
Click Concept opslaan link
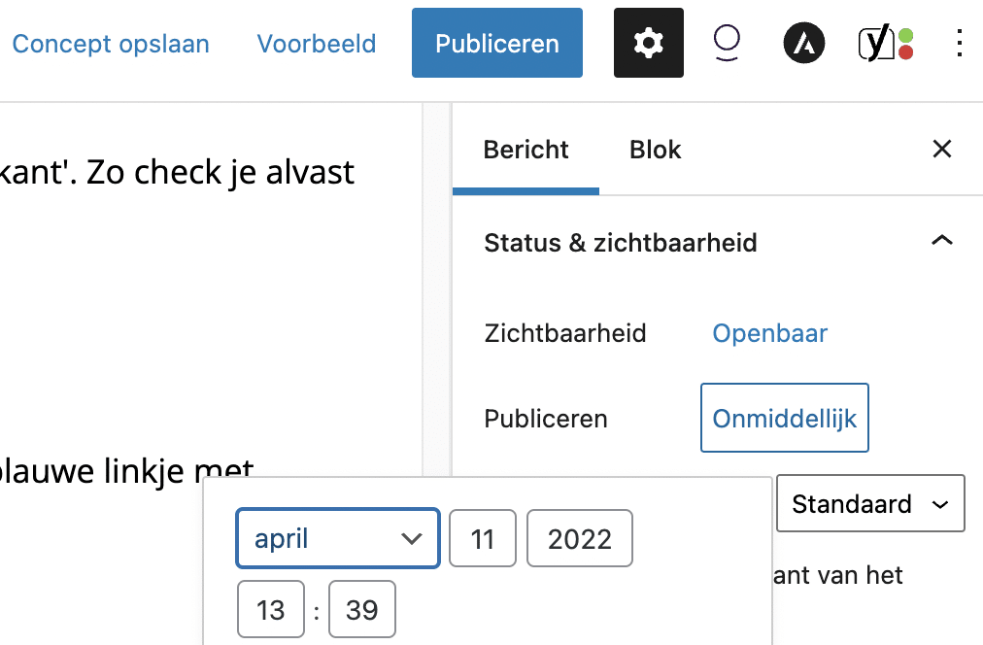tap(111, 44)
